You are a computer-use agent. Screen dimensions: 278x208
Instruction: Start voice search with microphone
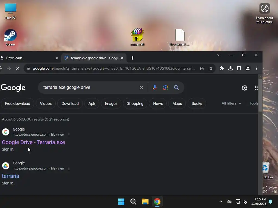click(x=154, y=87)
